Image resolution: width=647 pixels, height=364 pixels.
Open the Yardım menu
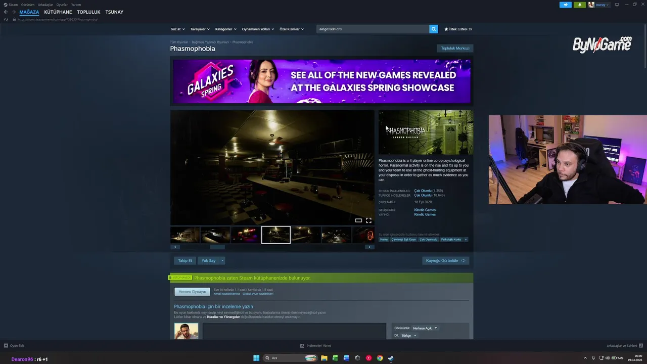point(76,5)
